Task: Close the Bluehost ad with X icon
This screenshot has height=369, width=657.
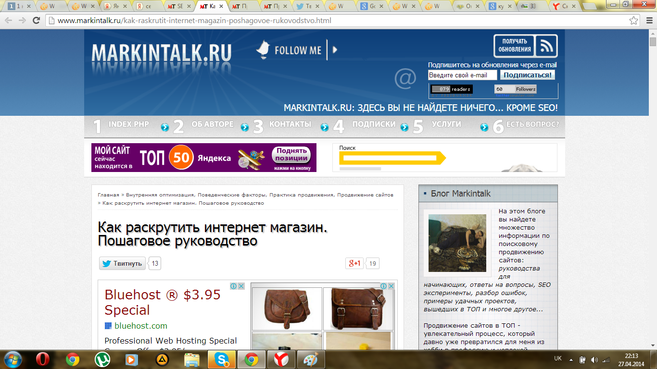Action: point(241,286)
